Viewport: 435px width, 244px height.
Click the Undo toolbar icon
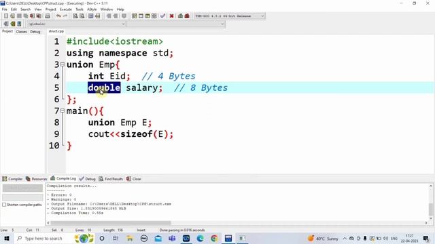pos(58,16)
